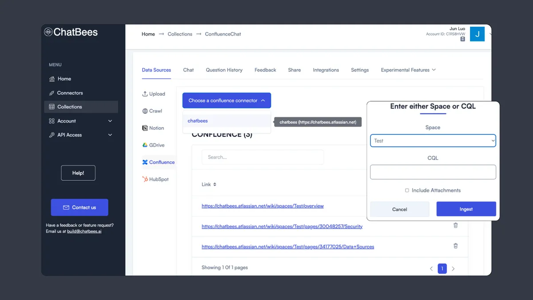
Task: Open the build@chatbees.ai email link
Action: click(x=84, y=231)
